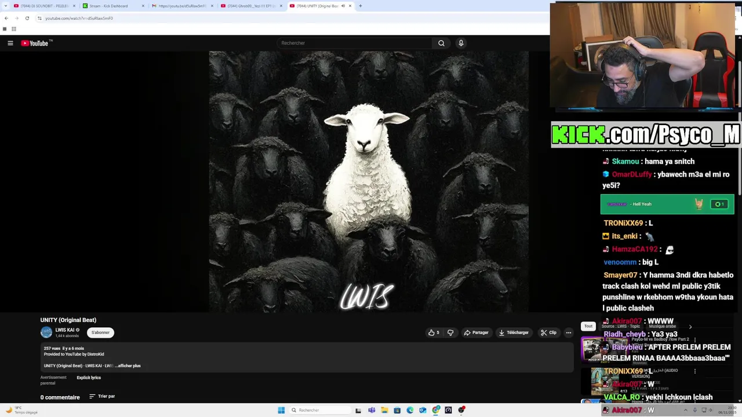This screenshot has height=417, width=742.
Task: Open the apps grid shortcut in bookmarks bar
Action: click(x=13, y=29)
